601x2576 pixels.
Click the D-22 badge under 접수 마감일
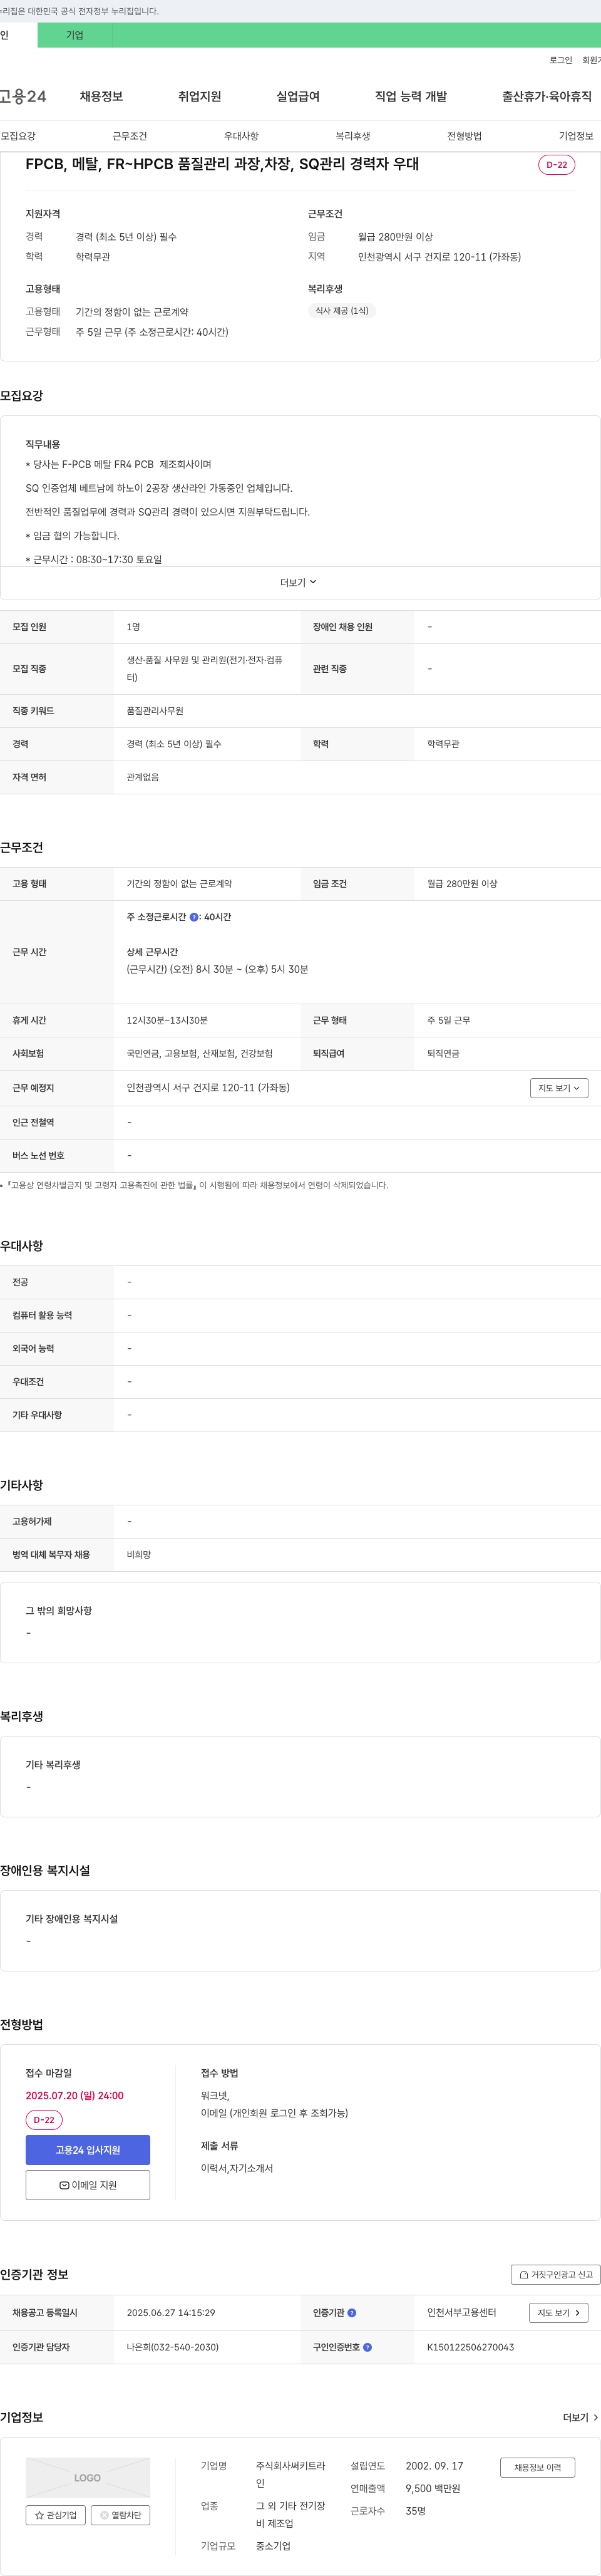click(44, 2120)
